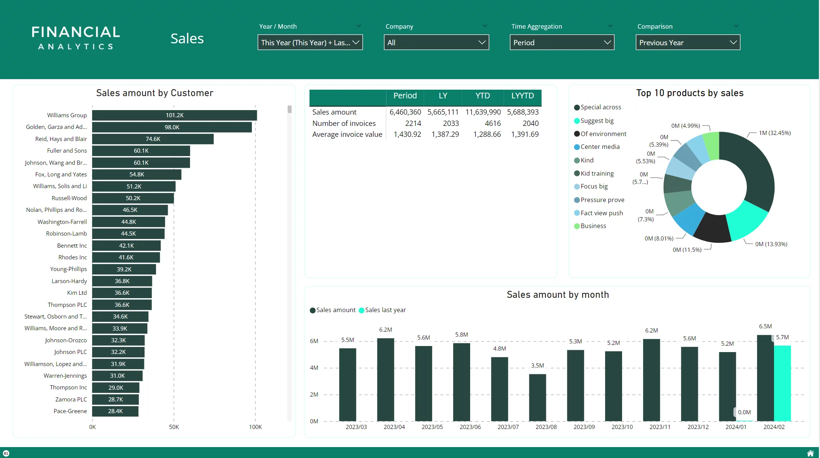Toggle Sales last year legend marker

coord(362,310)
